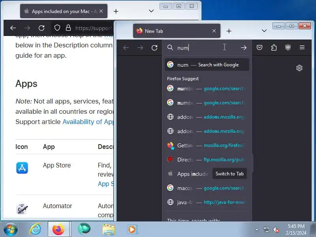Open the green swirl app in taskbar
316x237 pixels.
(x=84, y=229)
